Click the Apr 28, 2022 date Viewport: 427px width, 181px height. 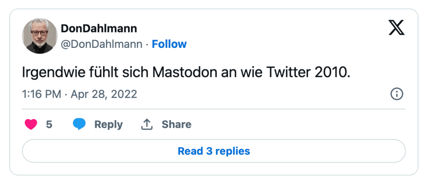[x=104, y=94]
